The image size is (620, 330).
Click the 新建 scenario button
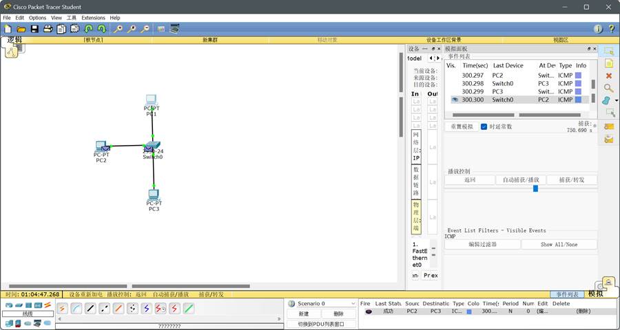tap(304, 313)
